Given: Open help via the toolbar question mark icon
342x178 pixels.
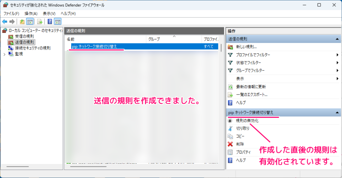Looking at the screenshot, I should click(50, 22).
